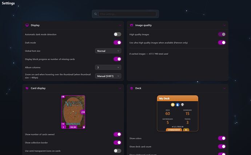This screenshot has height=155, width=251.
Task: Click the Display section title text
Action: click(x=35, y=25)
